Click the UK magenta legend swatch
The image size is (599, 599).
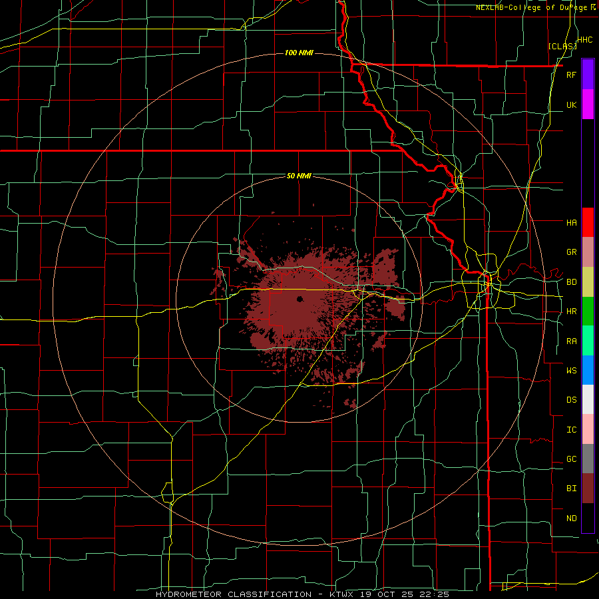point(588,104)
